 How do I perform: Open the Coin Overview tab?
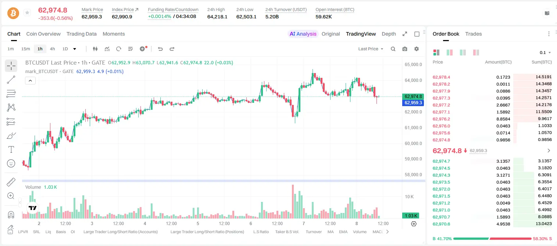43,34
